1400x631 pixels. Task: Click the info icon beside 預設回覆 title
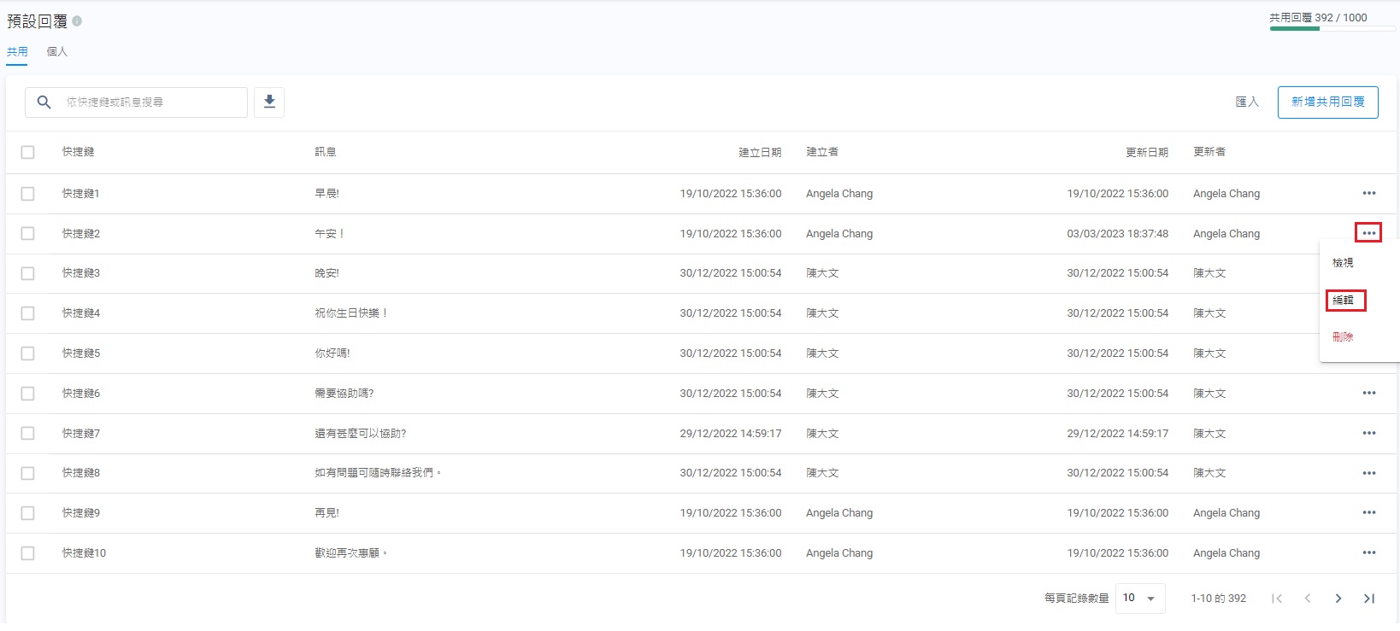[x=77, y=21]
